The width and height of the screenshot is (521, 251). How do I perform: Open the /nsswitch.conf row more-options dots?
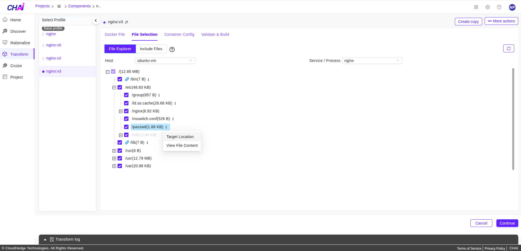pyautogui.click(x=173, y=119)
